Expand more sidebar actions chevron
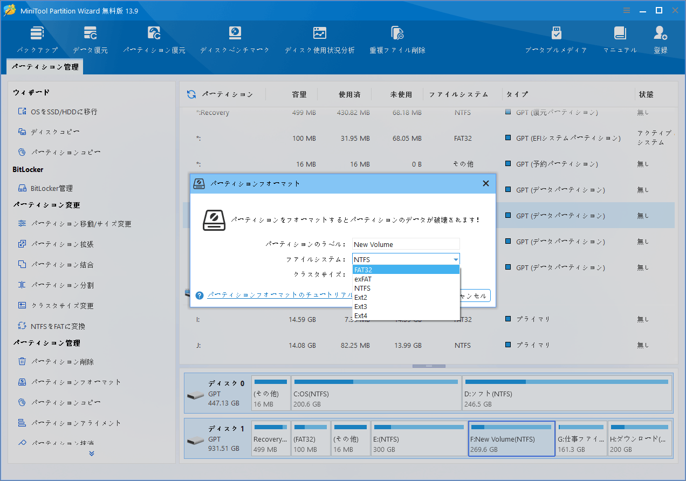This screenshot has width=686, height=481. tap(92, 453)
